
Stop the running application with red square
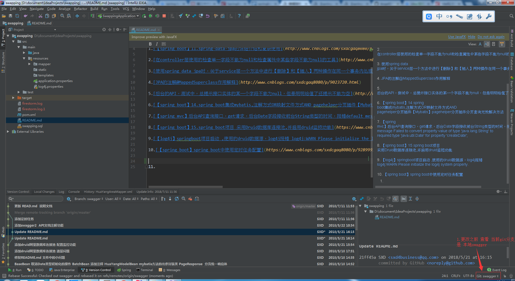[x=164, y=16]
